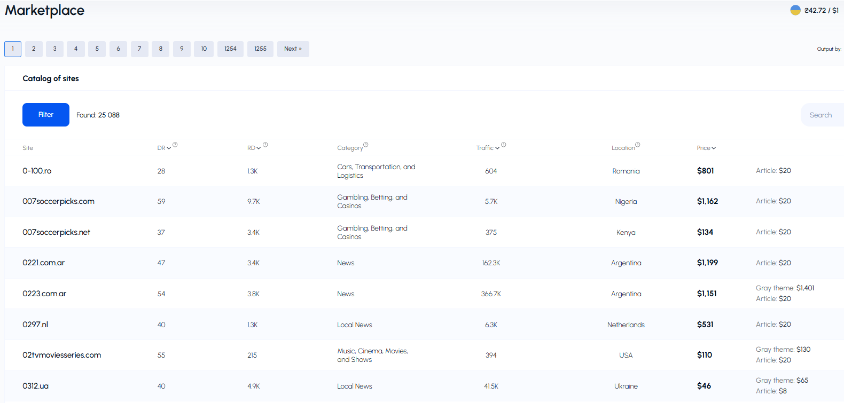Screen dimensions: 844x403
Task: Click the Next » pagination button
Action: [x=293, y=49]
